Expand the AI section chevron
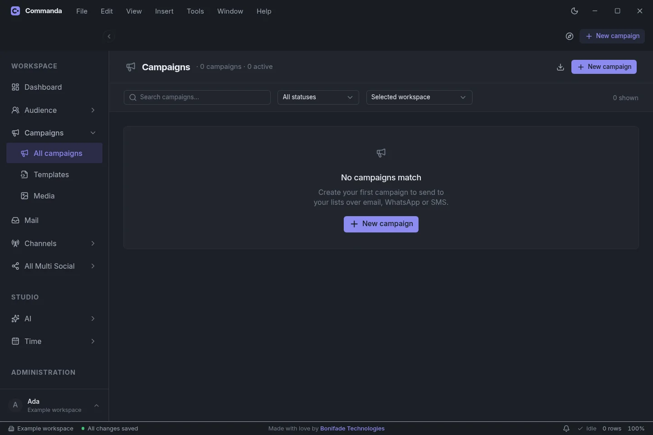 (x=93, y=319)
